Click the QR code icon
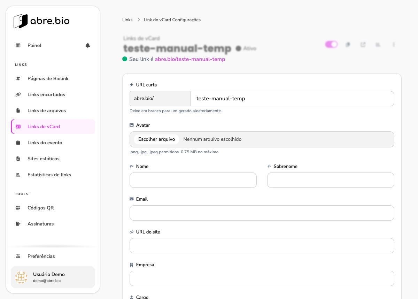This screenshot has width=418, height=299. coord(18,208)
